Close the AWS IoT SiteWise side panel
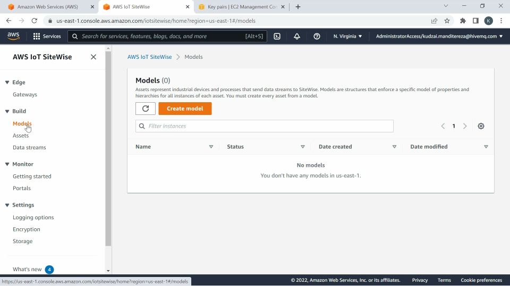This screenshot has height=286, width=510. (93, 57)
